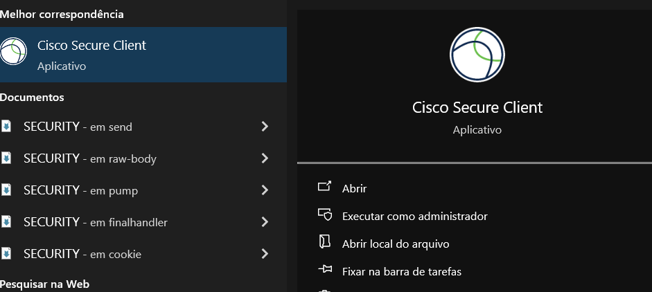Click the document icon for SECURITY in raw-body

point(6,158)
